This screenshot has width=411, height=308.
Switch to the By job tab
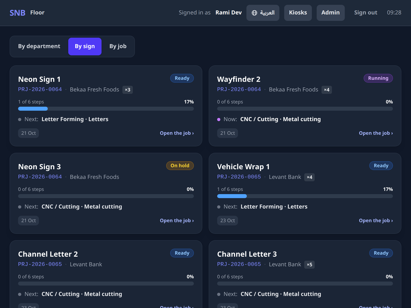[x=118, y=46]
